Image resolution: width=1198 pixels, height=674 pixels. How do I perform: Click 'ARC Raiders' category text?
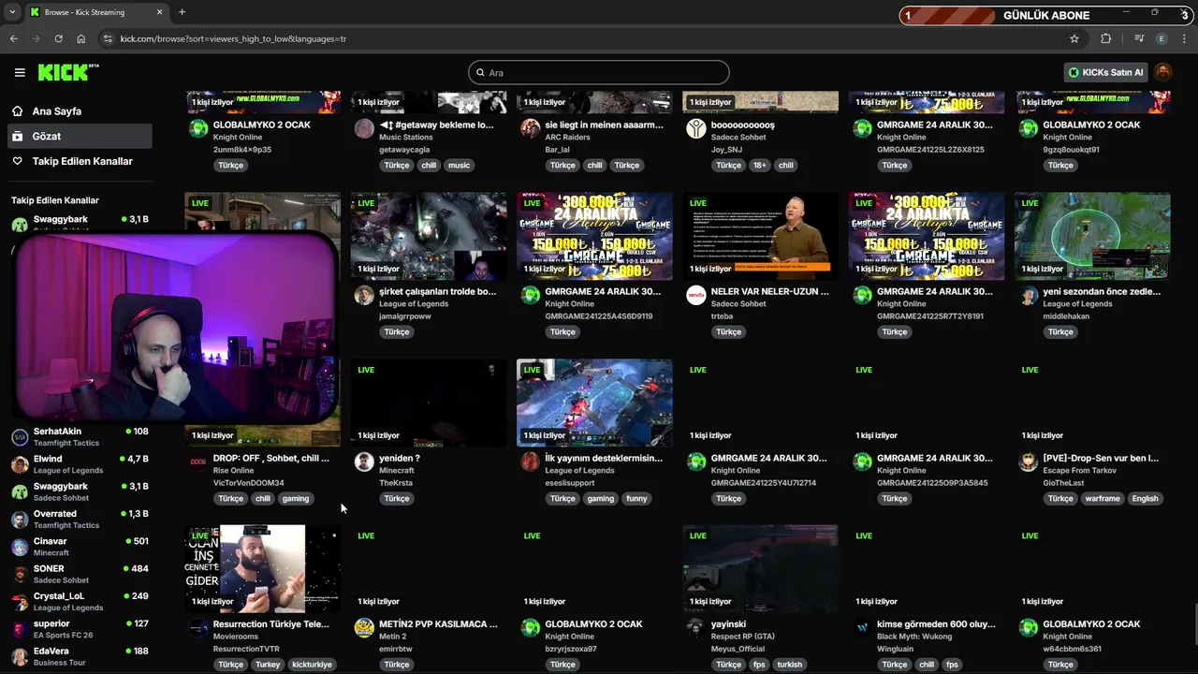point(568,138)
